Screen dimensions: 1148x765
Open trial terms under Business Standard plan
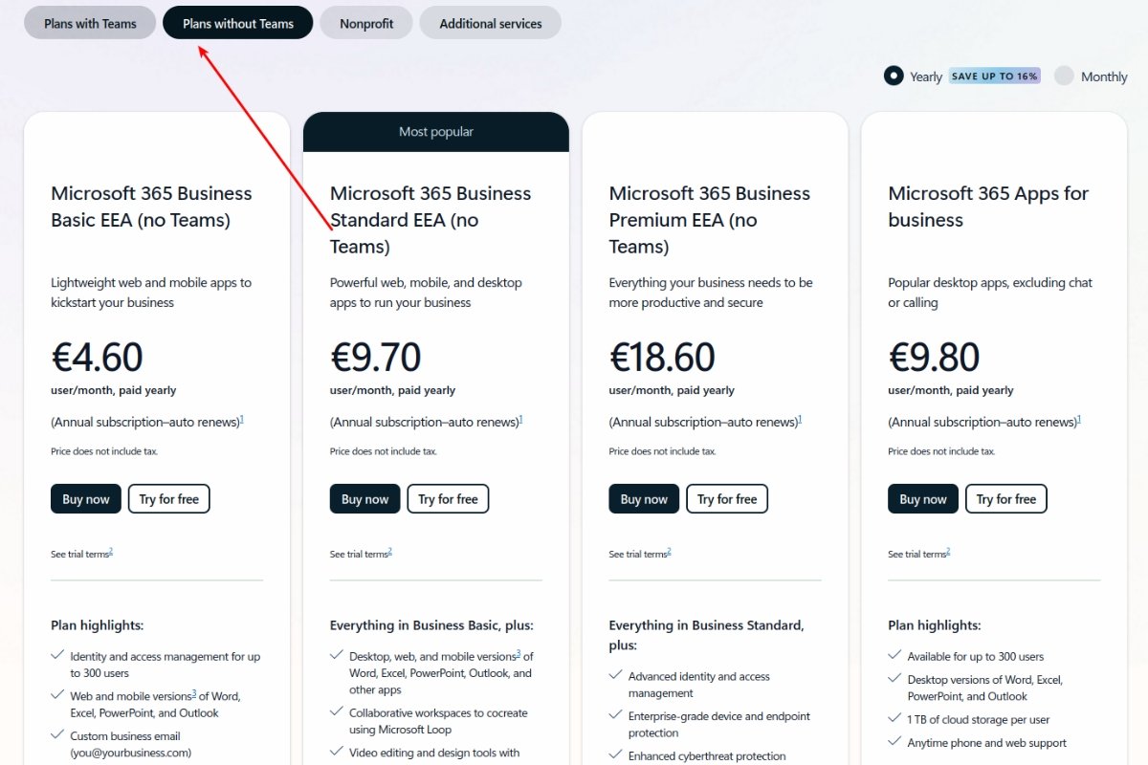[361, 553]
